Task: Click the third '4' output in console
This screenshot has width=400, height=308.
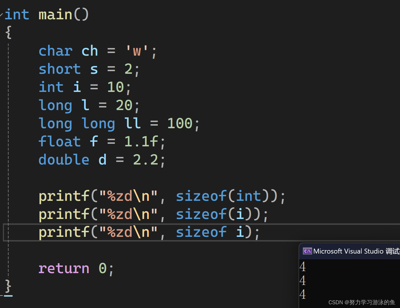Action: point(303,294)
